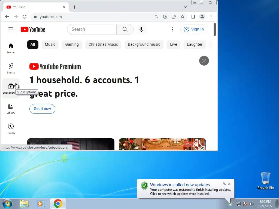Select the Recycle Bin desktop icon
Viewport: 279px width, 209px height.
point(265,181)
